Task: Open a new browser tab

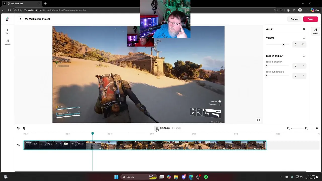Action: (x=45, y=3)
